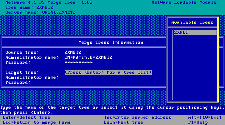Click the Merge Trees Information heading
The height and width of the screenshot is (125, 225).
[111, 42]
